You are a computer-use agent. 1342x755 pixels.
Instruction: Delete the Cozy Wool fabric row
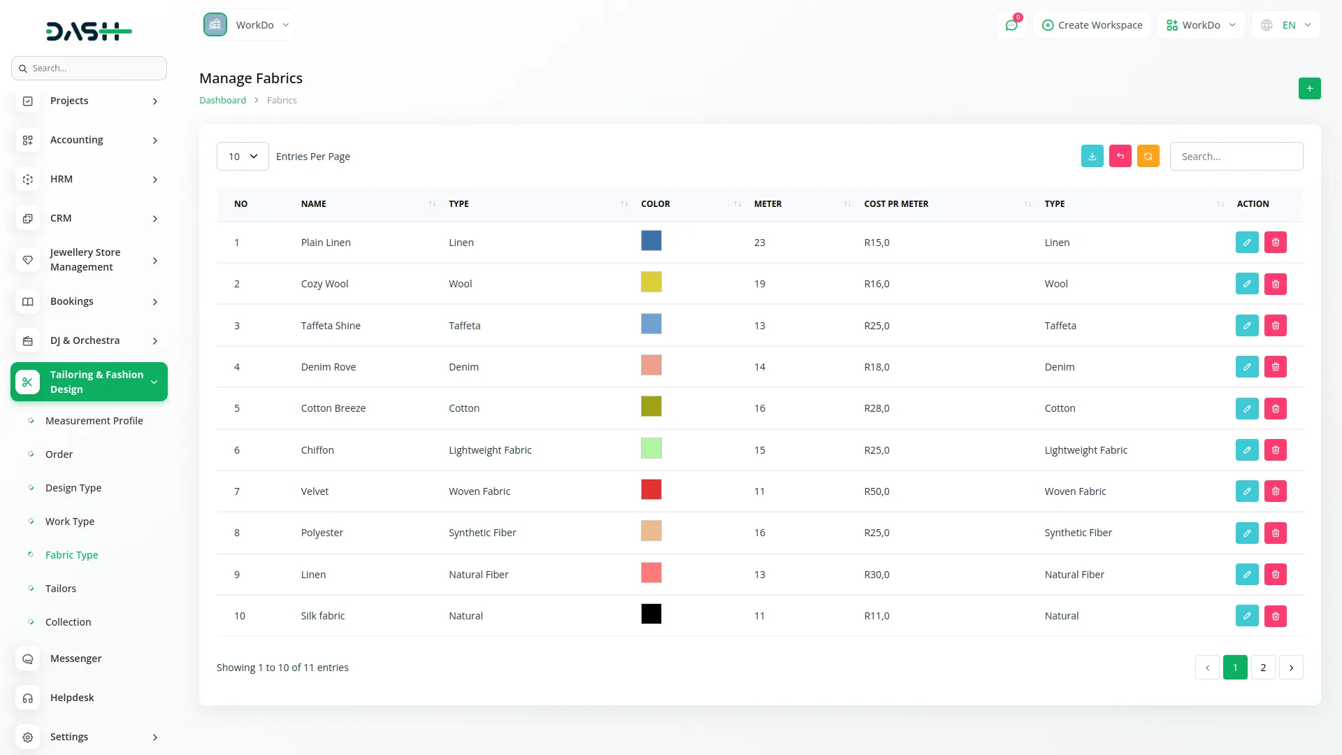click(1275, 284)
